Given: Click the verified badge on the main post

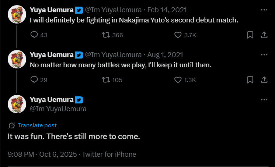Looking at the screenshot, I should pos(79,100).
